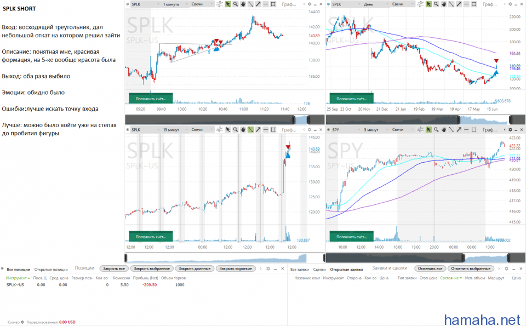Select trend line tool in SPLK daily chart

[x=451, y=4]
